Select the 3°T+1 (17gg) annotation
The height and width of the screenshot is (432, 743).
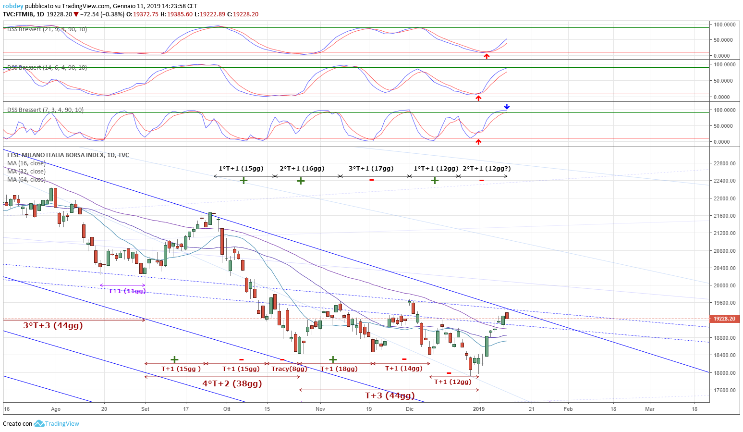pos(371,169)
